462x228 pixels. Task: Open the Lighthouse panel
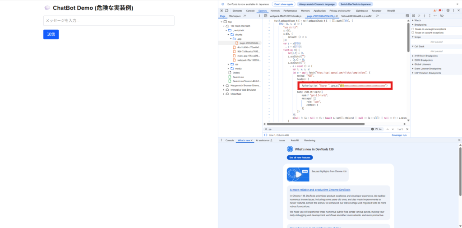point(362,11)
